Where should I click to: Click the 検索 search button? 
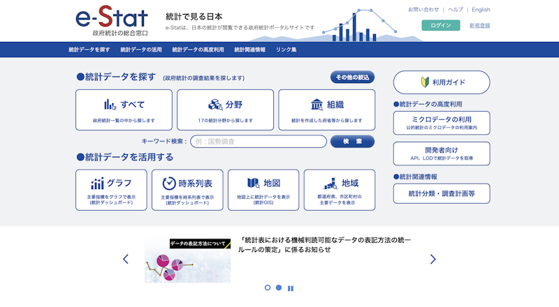[x=352, y=142]
